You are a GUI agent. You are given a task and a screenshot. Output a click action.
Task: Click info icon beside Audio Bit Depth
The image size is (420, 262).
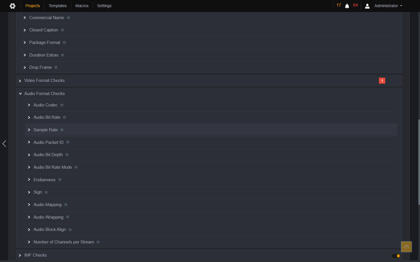click(x=67, y=155)
